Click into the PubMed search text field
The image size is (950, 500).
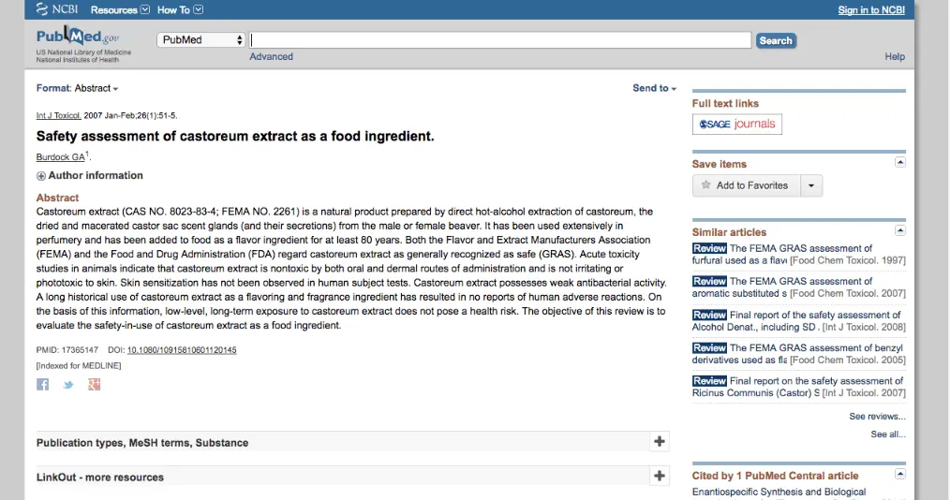[x=500, y=40]
